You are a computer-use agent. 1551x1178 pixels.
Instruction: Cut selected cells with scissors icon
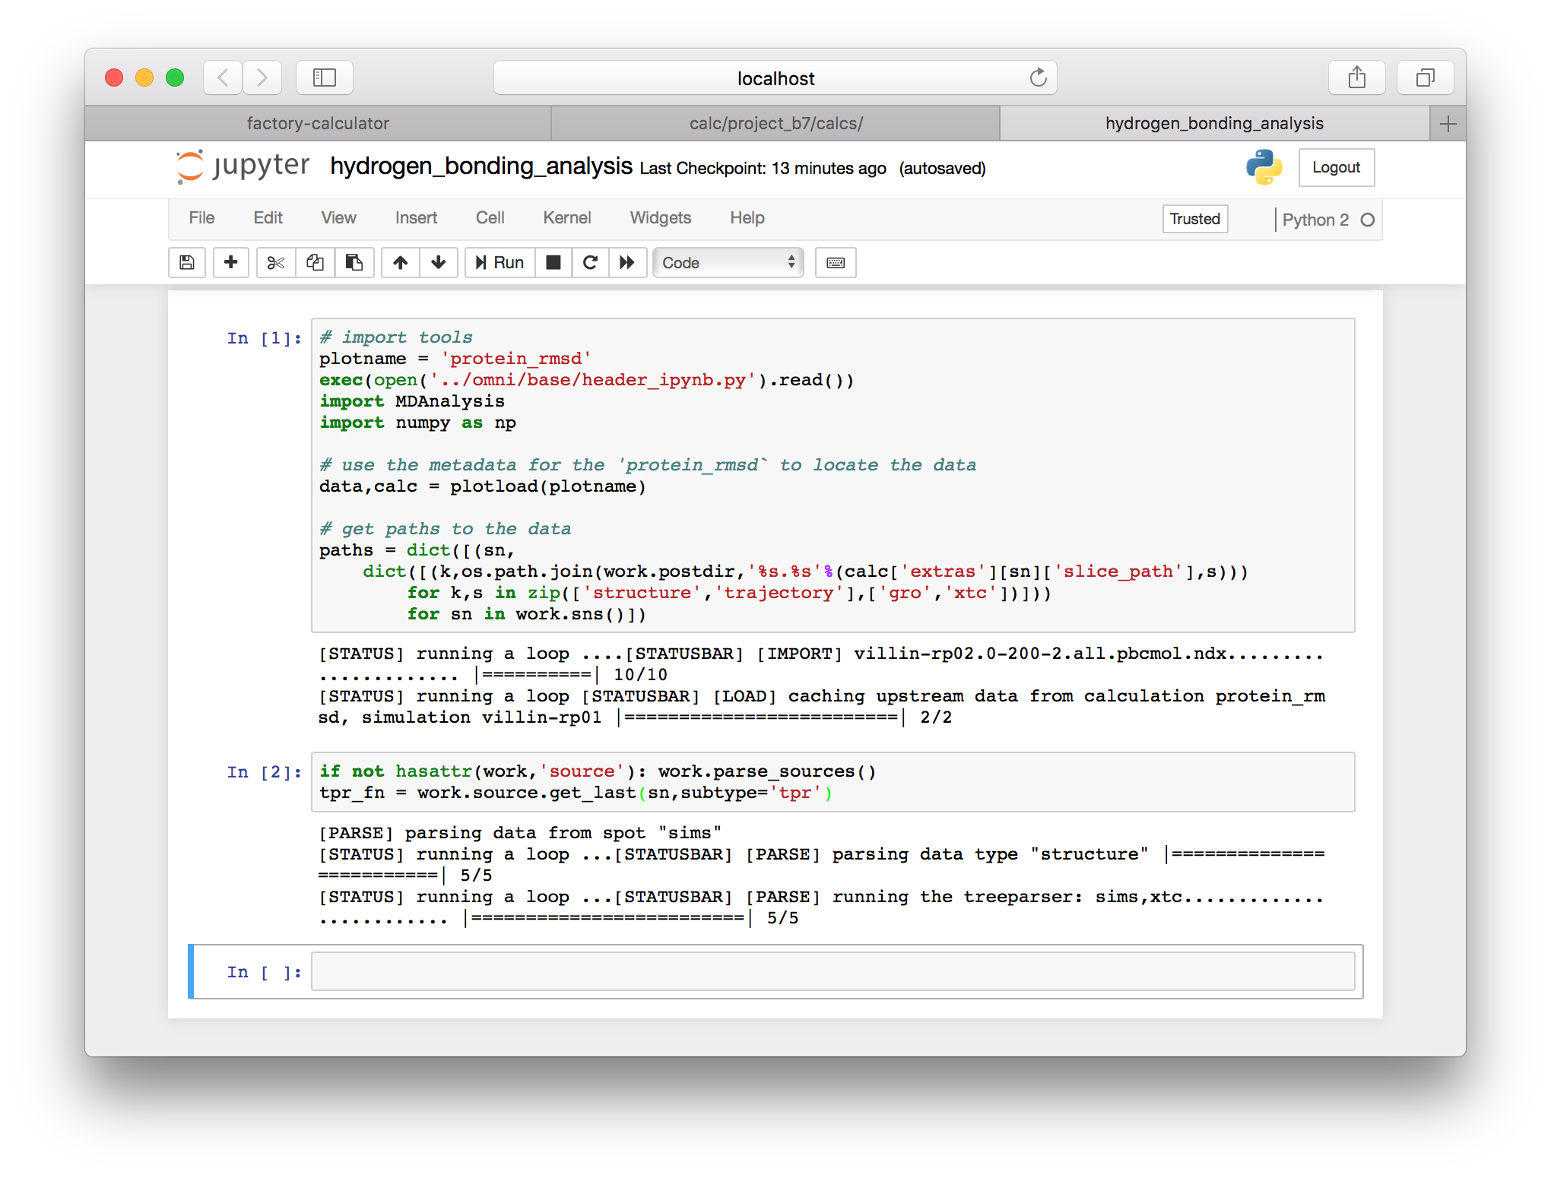coord(276,262)
